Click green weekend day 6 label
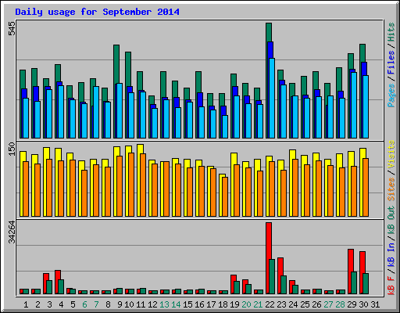Image resolution: width=400 pixels, height=313 pixels. point(84,304)
